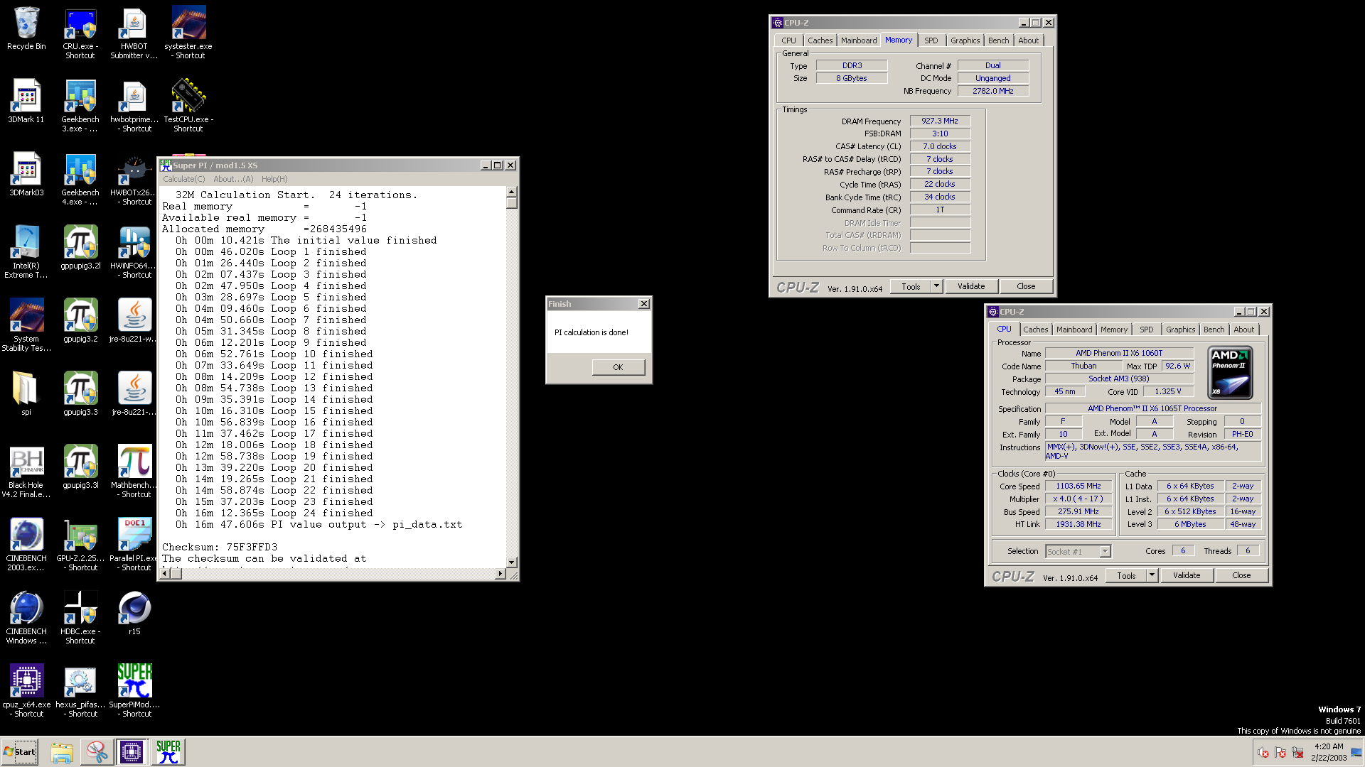Open Parallel PI.exe shortcut icon

(134, 545)
